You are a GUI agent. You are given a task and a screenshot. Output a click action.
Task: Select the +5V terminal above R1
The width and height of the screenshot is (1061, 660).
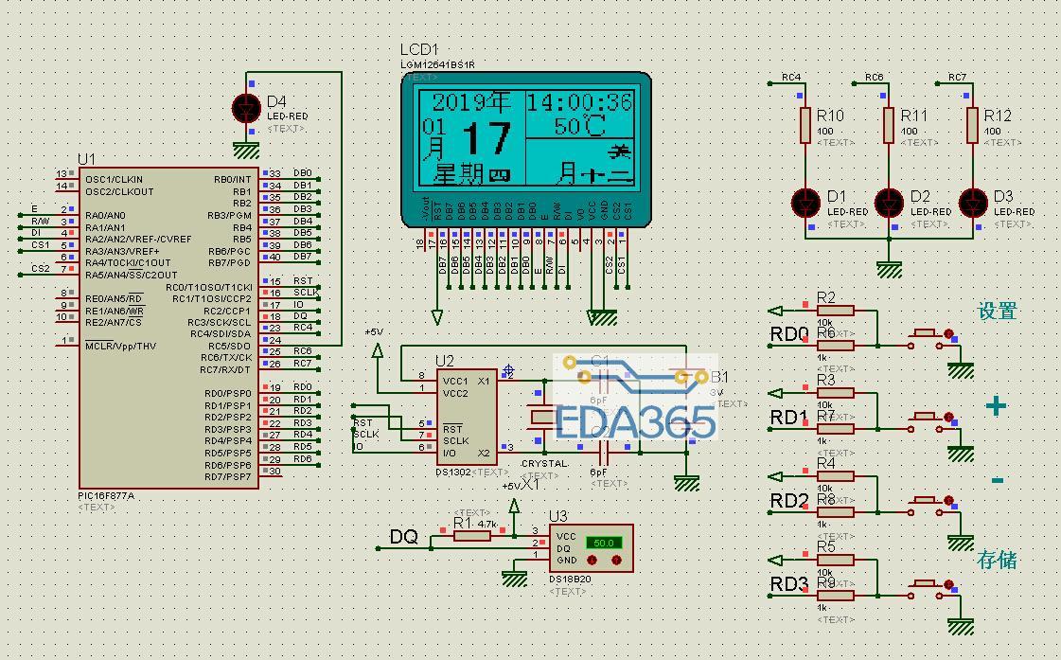coord(514,506)
